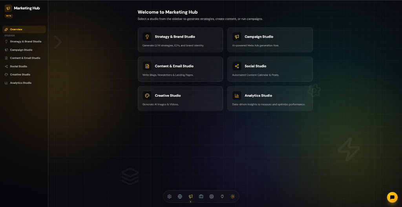Click the 'Select a studio from the sidebar' subtitle
This screenshot has height=207, width=402.
point(200,19)
